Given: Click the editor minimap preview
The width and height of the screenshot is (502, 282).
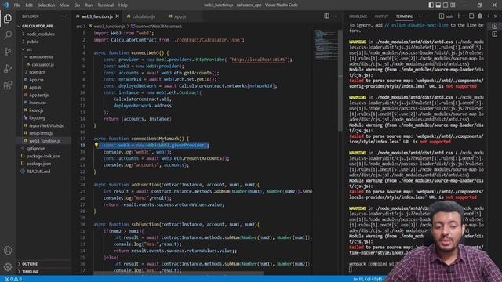Looking at the screenshot, I should coord(326,45).
